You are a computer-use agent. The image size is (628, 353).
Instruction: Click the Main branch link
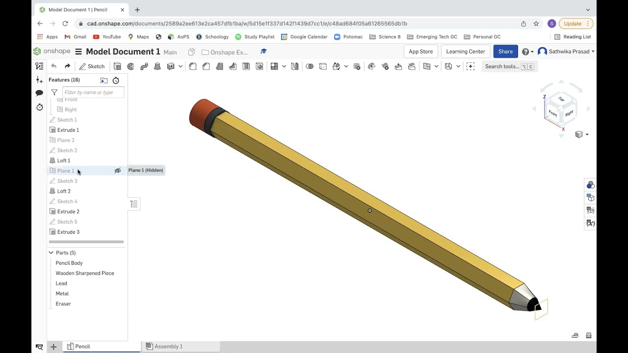(170, 52)
